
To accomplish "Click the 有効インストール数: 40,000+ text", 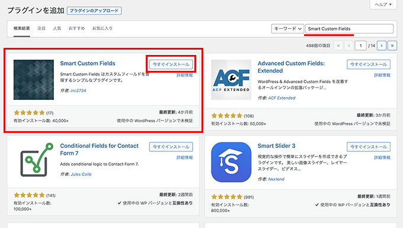I will (x=41, y=120).
